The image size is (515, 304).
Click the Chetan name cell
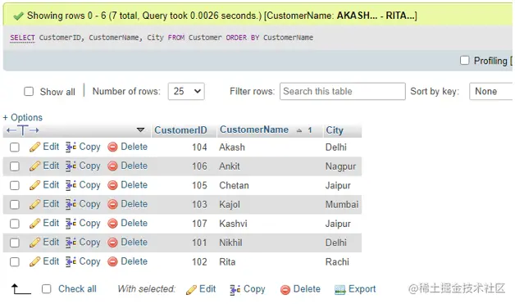point(234,185)
